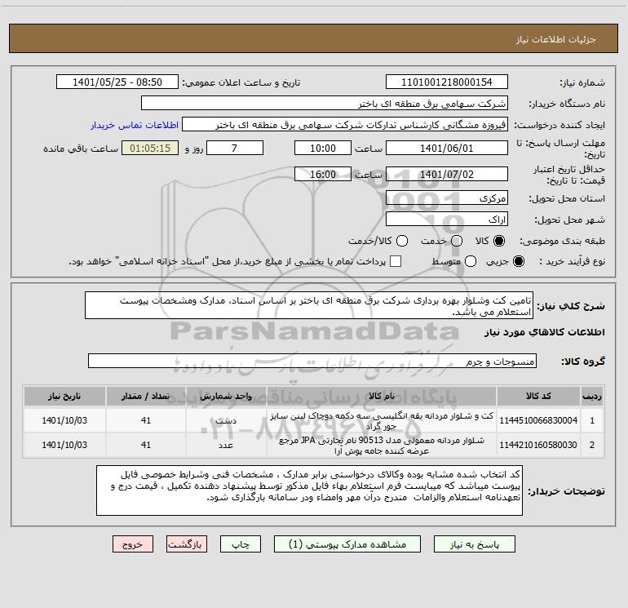This screenshot has width=628, height=608.
Task: Click the تاریخ نیاز column header
Action: 64,397
